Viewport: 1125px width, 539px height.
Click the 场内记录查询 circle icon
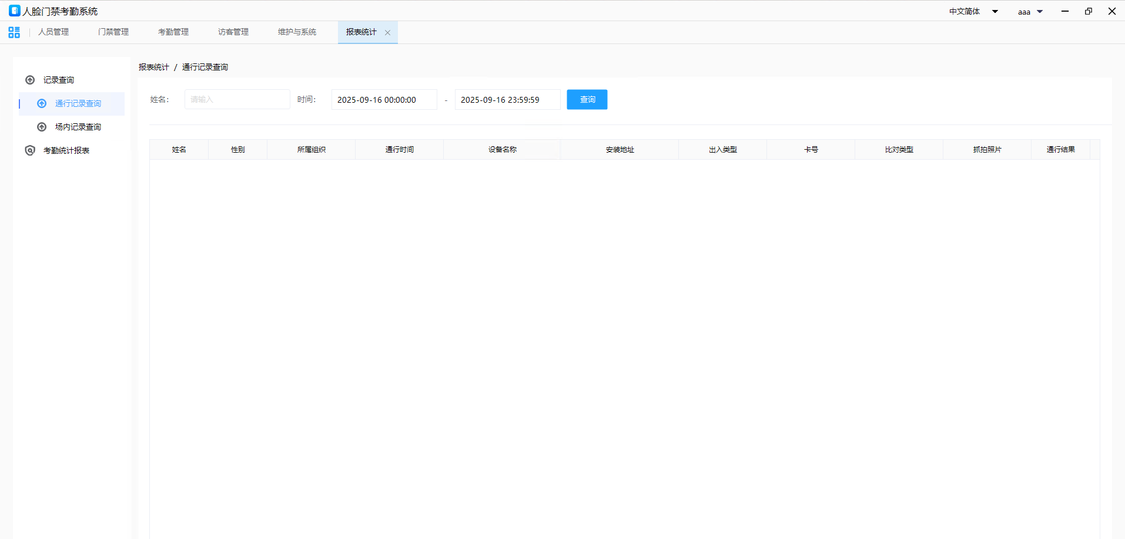click(42, 127)
